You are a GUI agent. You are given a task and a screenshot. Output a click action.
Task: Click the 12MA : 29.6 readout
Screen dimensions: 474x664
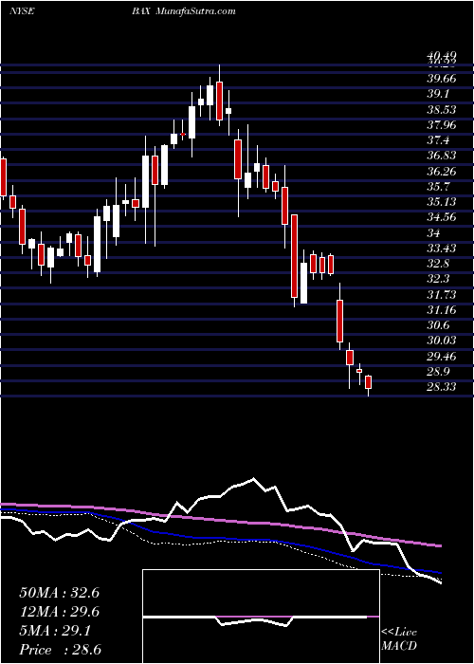59,612
